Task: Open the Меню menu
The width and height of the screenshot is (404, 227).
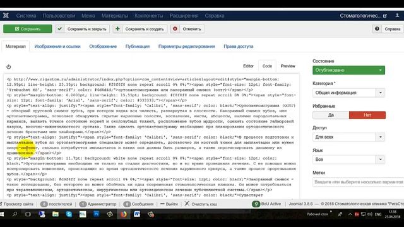Action: [x=88, y=16]
